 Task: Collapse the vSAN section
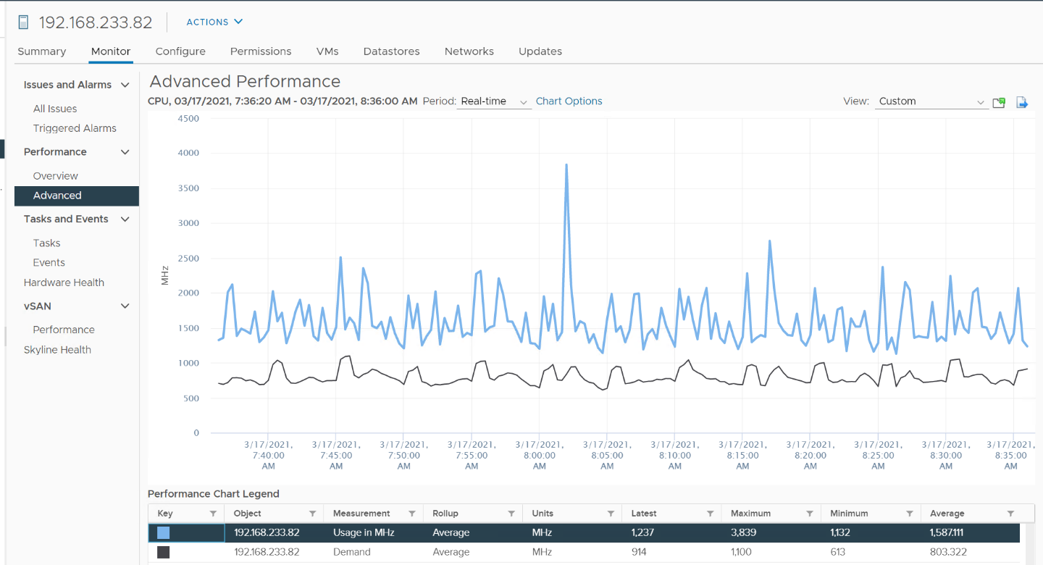click(x=125, y=306)
